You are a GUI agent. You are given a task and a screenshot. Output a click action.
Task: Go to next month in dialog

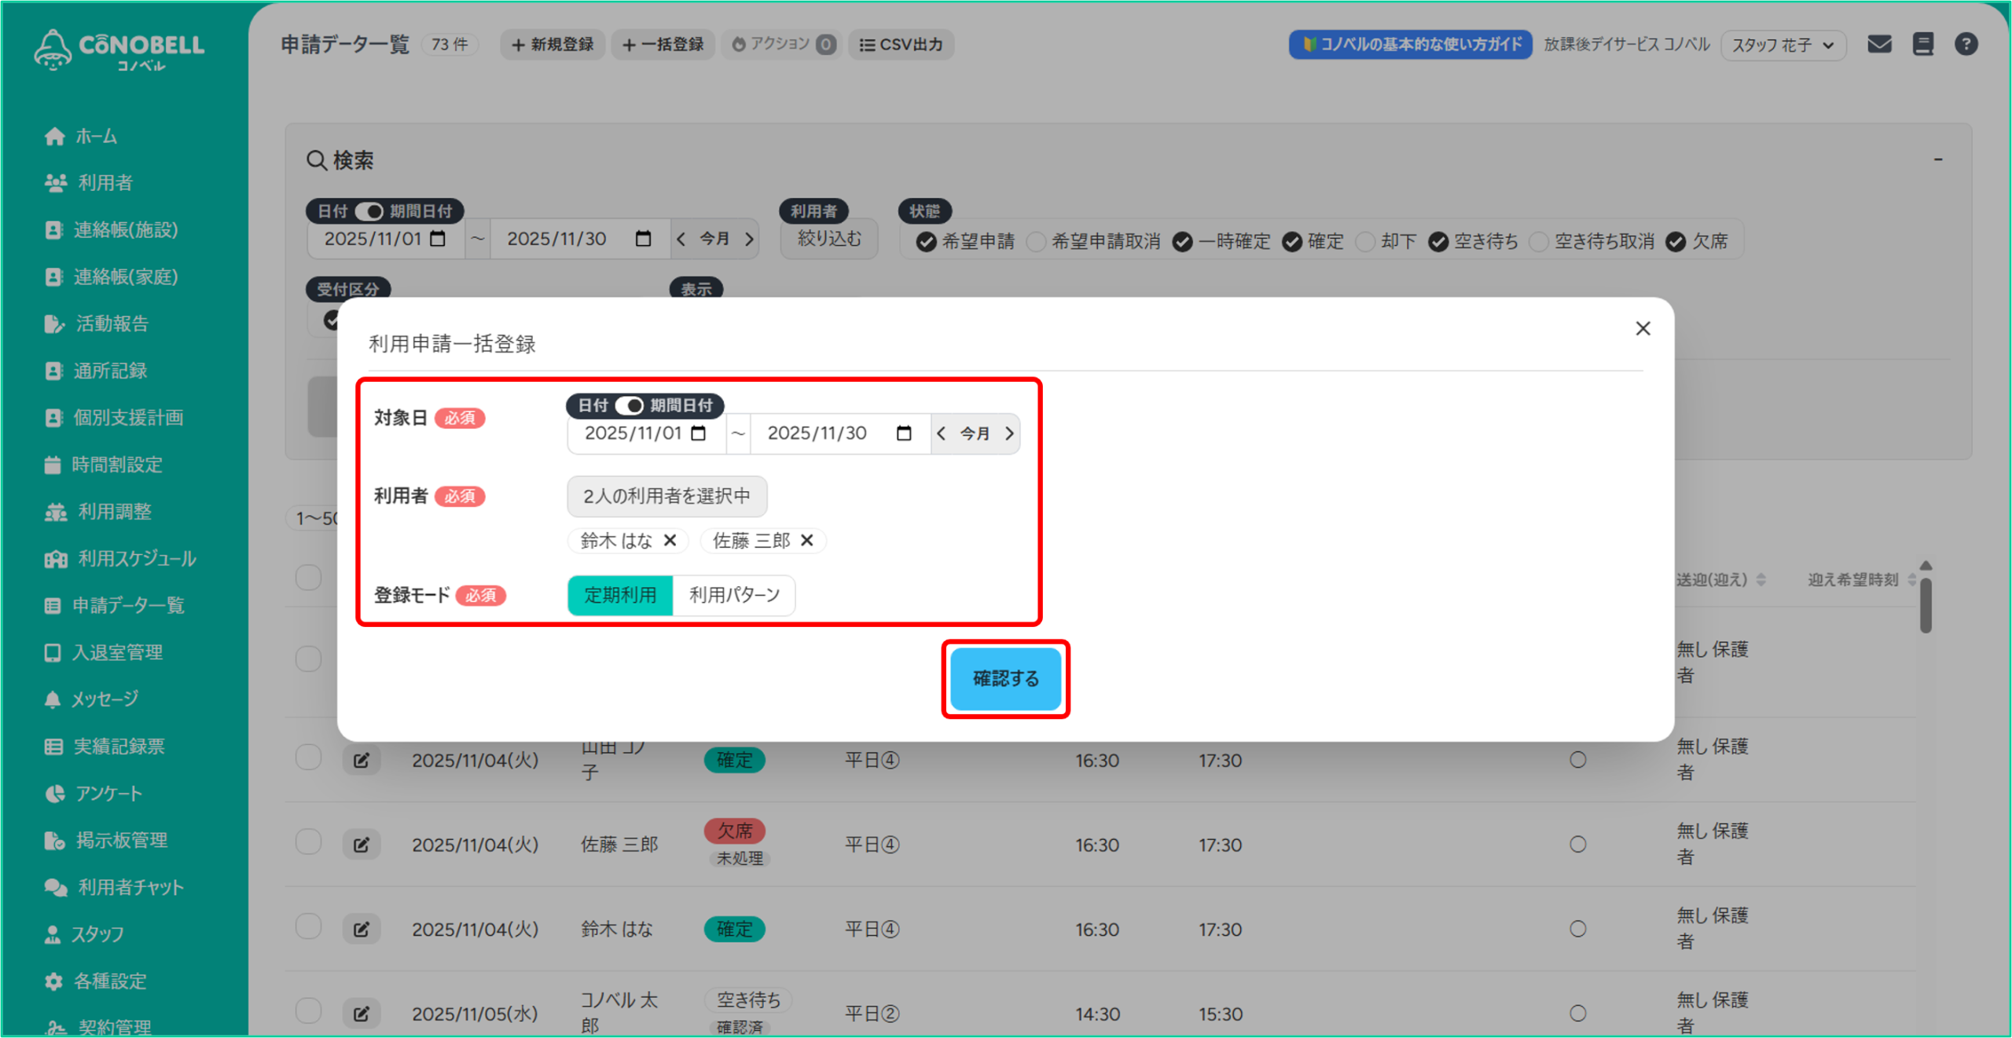point(1010,434)
